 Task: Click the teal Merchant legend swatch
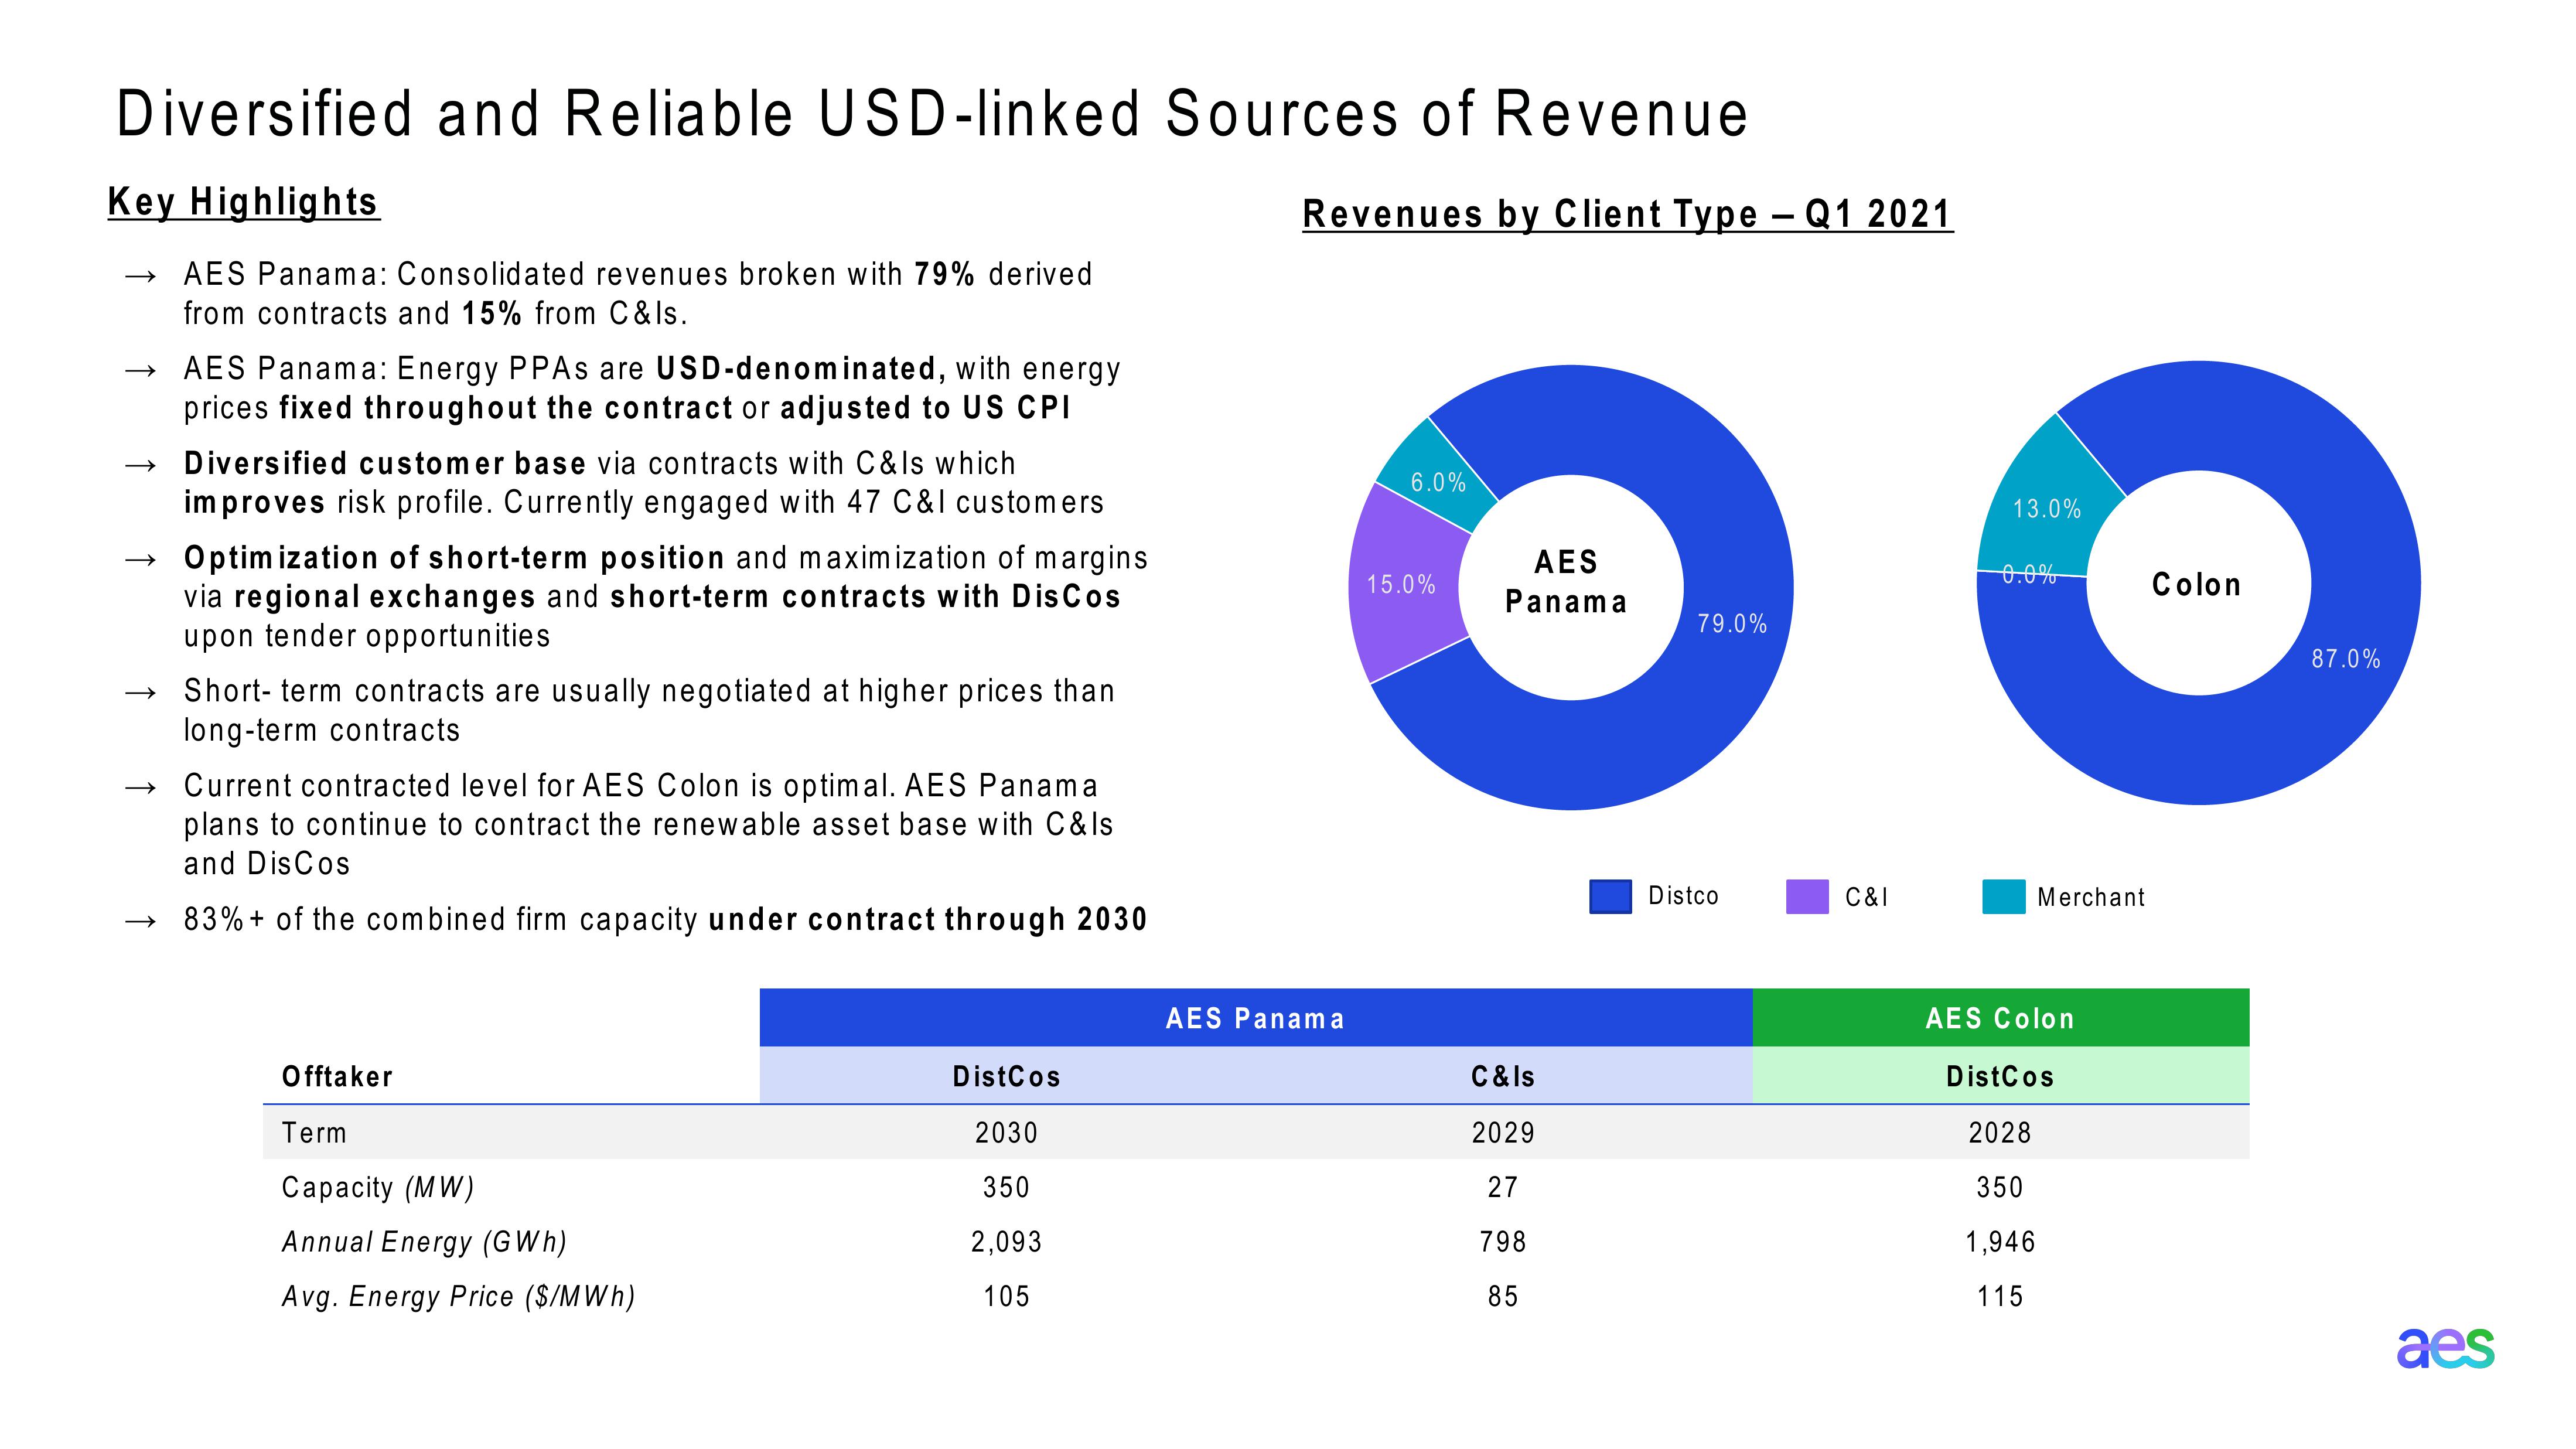pos(2003,897)
